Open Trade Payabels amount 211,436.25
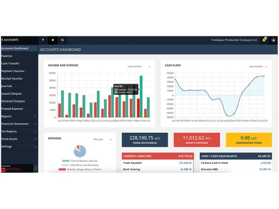Viewport: 279px width, 209px height. [185, 163]
